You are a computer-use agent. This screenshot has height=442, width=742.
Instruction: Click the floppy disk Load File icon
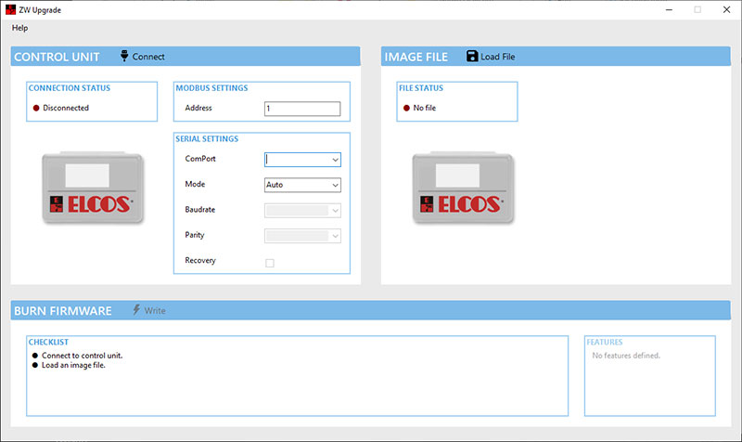tap(472, 57)
